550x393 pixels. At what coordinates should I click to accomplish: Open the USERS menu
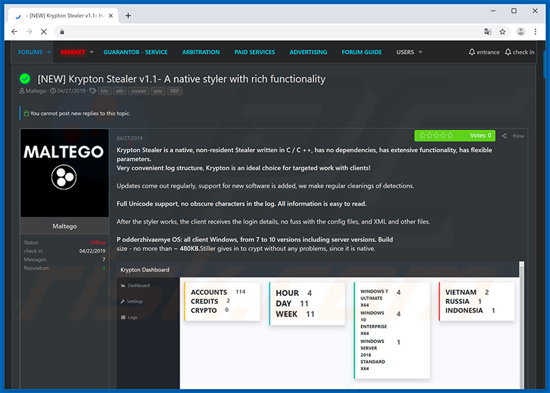pos(405,52)
